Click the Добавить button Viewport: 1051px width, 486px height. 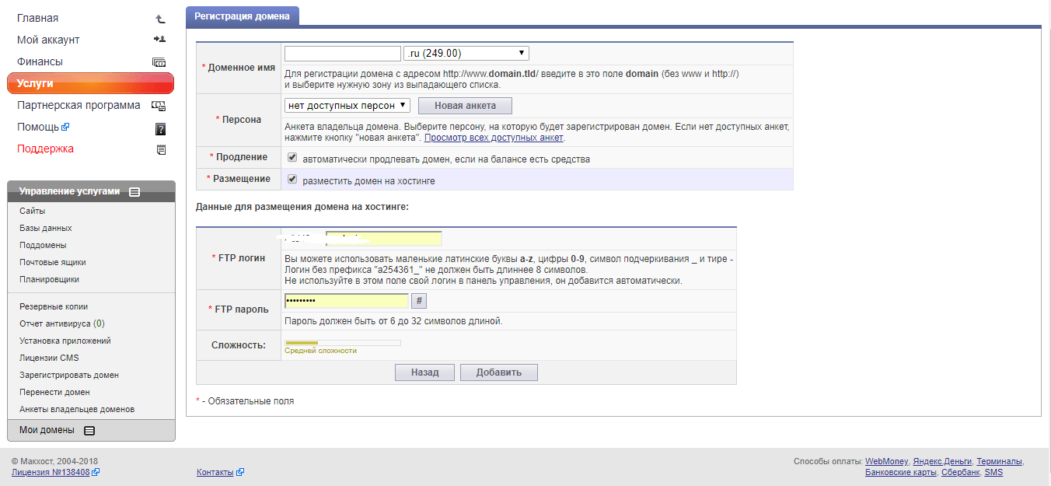tap(498, 372)
